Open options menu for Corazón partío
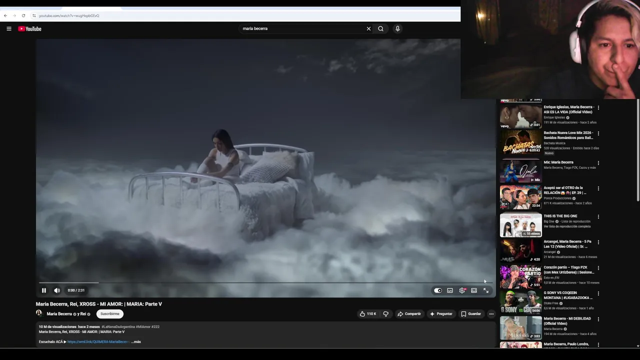 click(x=598, y=268)
